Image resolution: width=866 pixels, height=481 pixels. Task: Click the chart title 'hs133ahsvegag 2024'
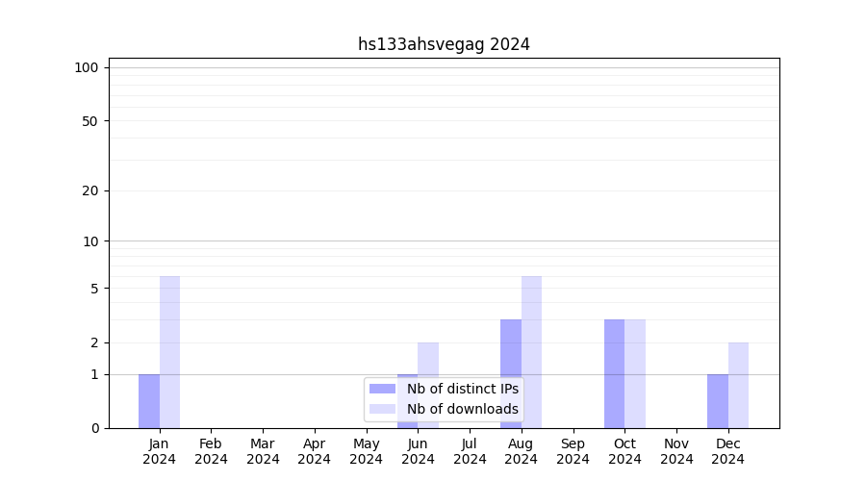444,44
